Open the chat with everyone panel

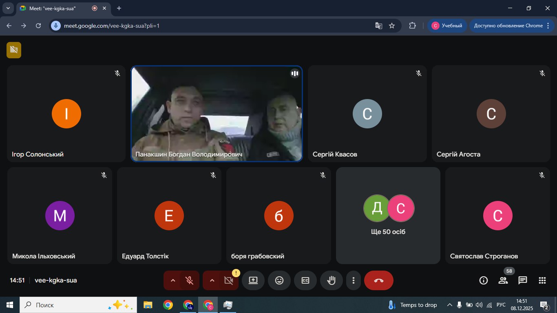click(523, 280)
